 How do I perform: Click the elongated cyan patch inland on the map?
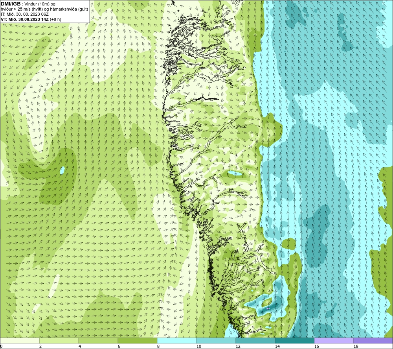point(234,173)
